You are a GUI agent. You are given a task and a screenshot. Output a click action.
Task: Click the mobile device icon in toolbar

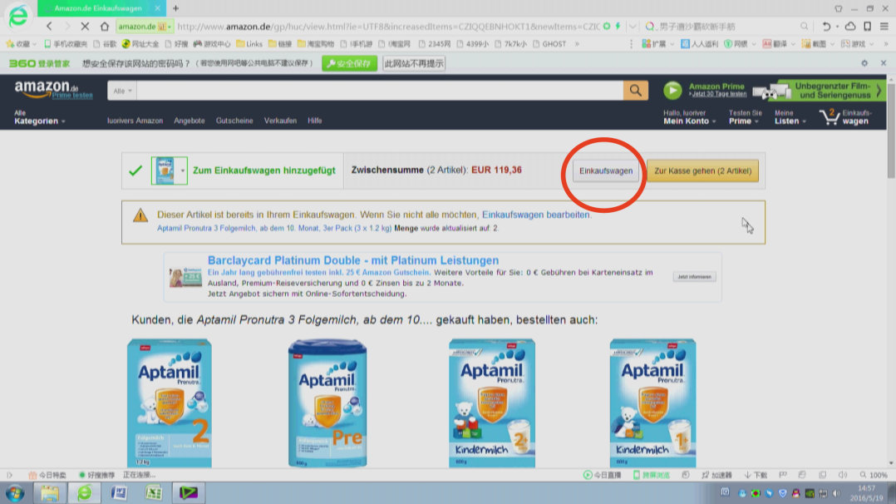tap(868, 27)
